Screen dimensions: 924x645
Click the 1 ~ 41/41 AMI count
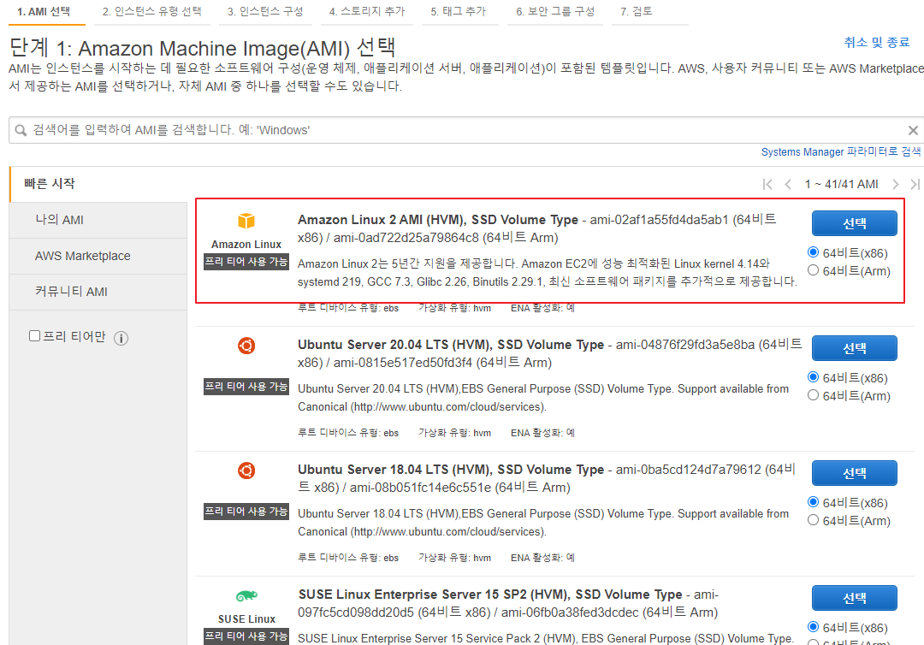842,185
